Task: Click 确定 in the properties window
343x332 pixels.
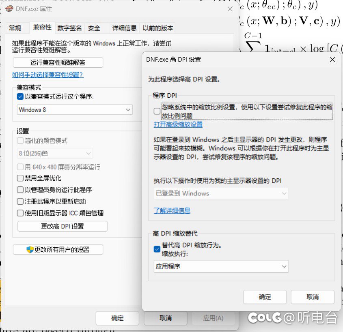Action: [117, 318]
